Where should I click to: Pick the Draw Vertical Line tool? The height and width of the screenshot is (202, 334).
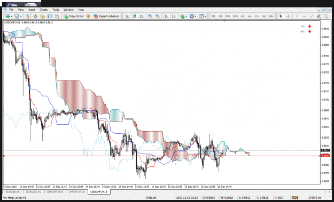pos(297,16)
